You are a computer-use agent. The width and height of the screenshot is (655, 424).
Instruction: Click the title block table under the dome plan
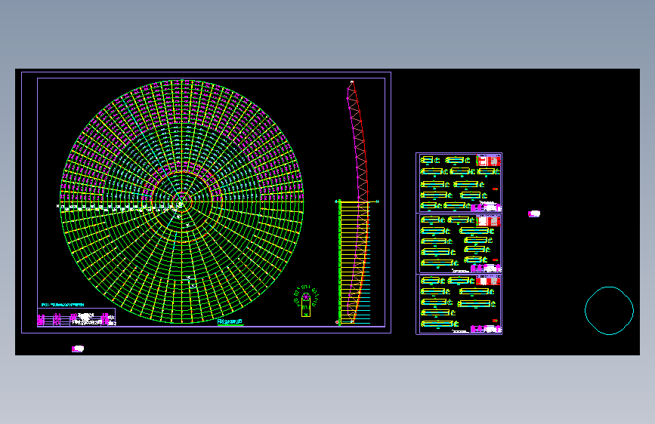(x=76, y=318)
